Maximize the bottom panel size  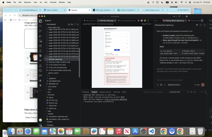click(x=202, y=92)
